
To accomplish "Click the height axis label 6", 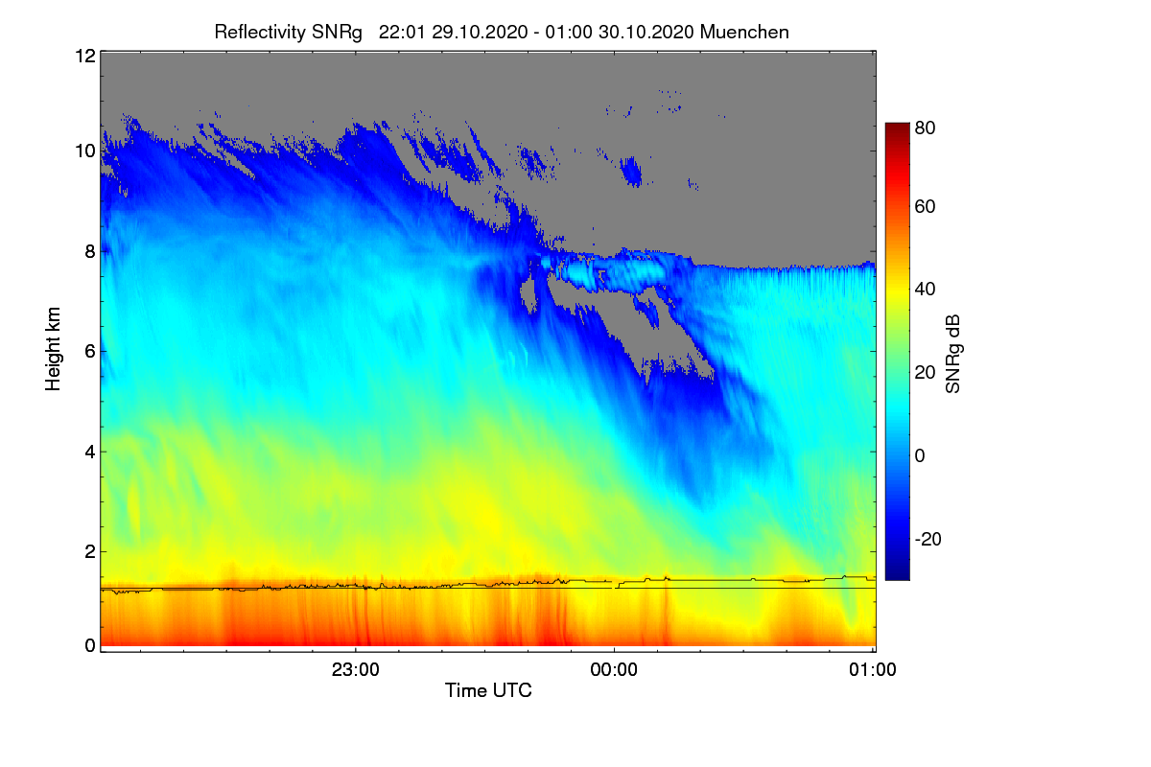I will pos(89,351).
